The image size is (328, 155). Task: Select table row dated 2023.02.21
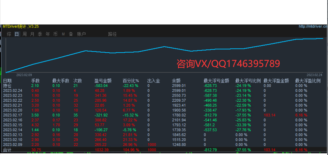pos(164,105)
